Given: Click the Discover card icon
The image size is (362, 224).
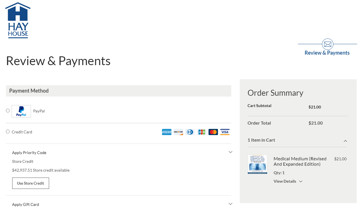Looking at the screenshot, I should (x=178, y=132).
